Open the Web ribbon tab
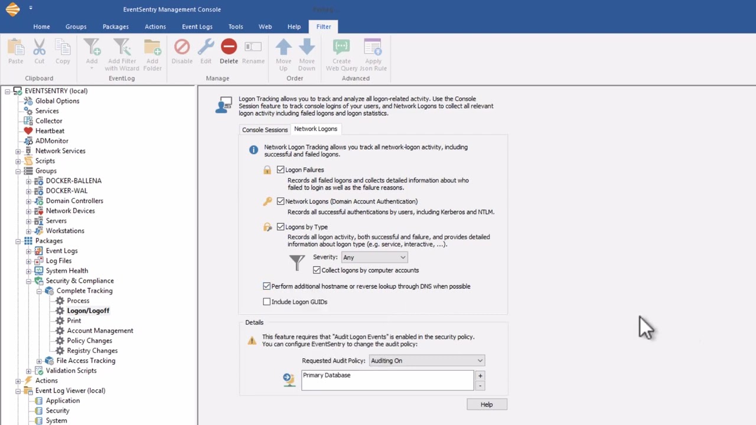This screenshot has height=425, width=756. pos(265,27)
